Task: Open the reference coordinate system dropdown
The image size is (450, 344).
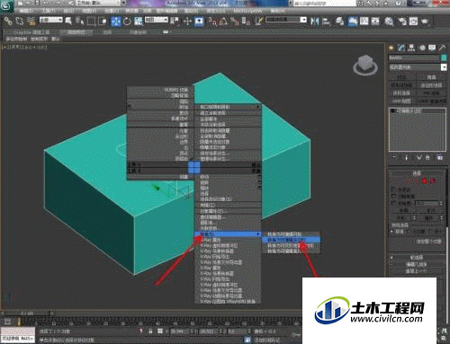Action: point(157,20)
